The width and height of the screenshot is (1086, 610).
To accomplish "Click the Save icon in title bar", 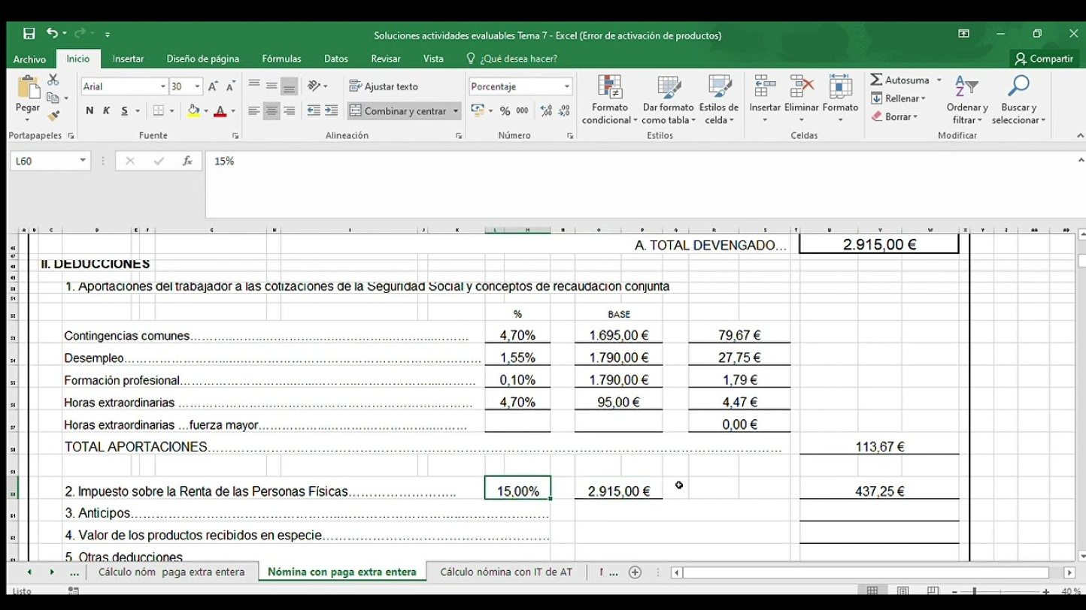I will pos(29,34).
